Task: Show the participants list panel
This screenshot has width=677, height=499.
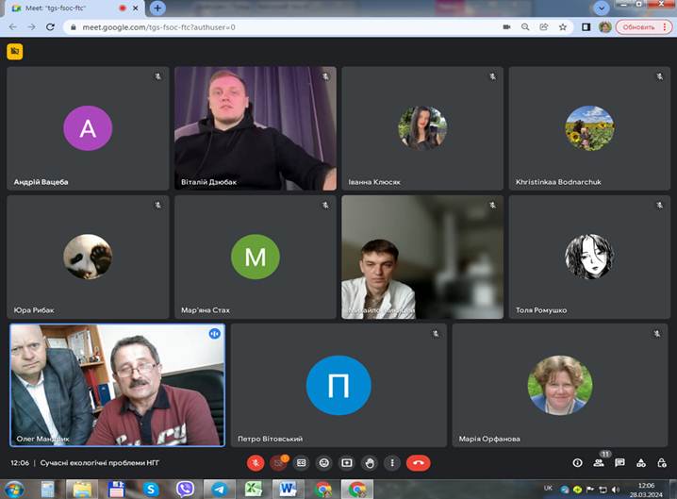Action: point(599,463)
